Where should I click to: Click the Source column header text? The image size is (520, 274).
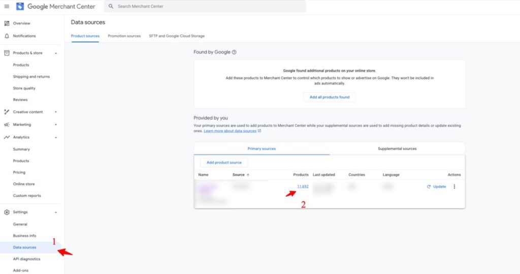click(239, 175)
